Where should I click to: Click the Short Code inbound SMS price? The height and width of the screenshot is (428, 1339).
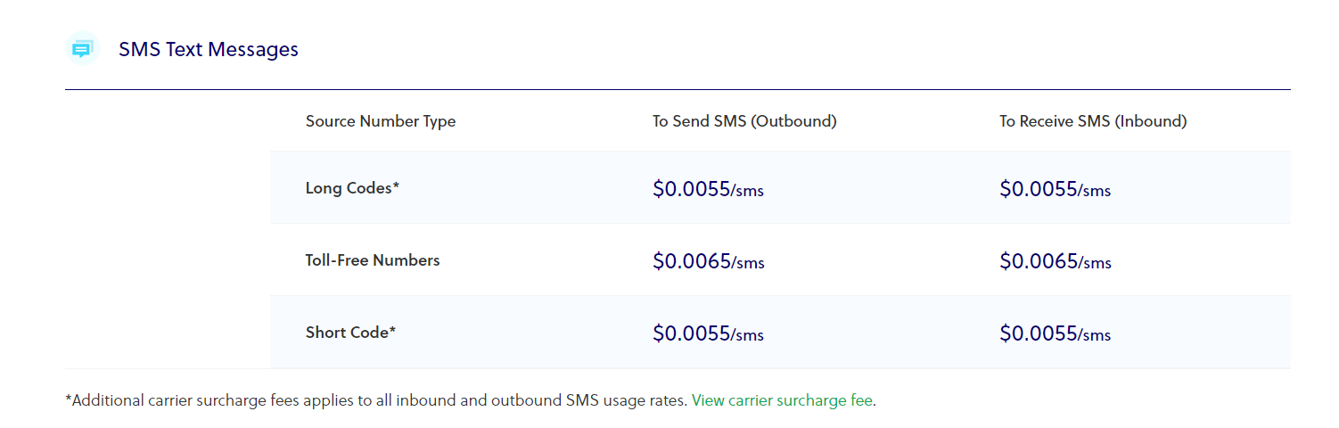[x=1055, y=333]
